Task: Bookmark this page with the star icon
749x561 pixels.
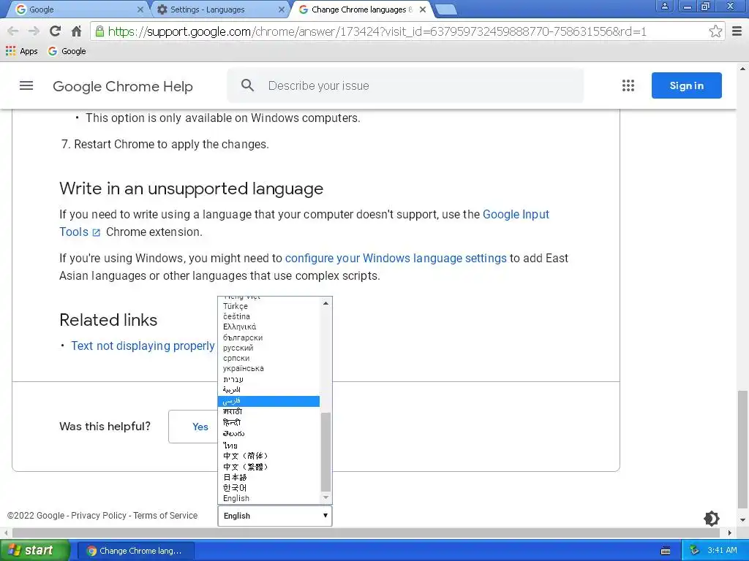Action: tap(715, 31)
